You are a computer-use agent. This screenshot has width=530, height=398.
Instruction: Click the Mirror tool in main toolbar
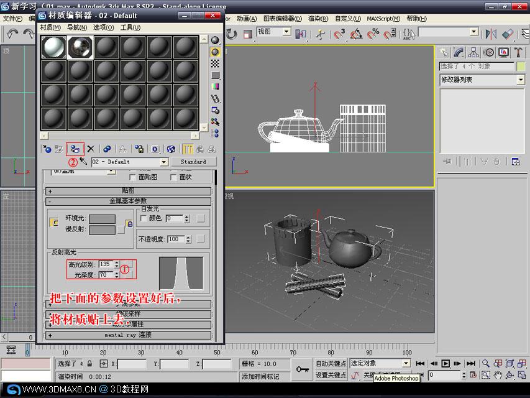click(491, 34)
